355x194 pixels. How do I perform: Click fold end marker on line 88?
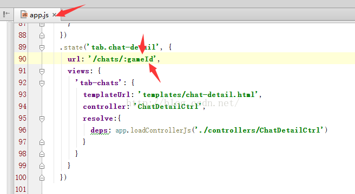tap(42, 36)
